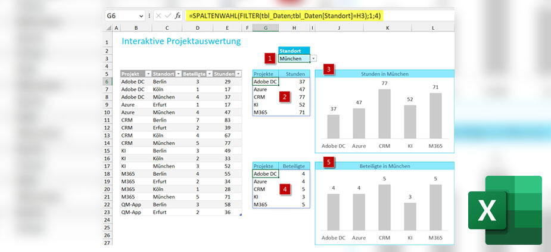Screen dimensions: 551x252
Task: Click the red marker number 5
Action: click(x=329, y=162)
